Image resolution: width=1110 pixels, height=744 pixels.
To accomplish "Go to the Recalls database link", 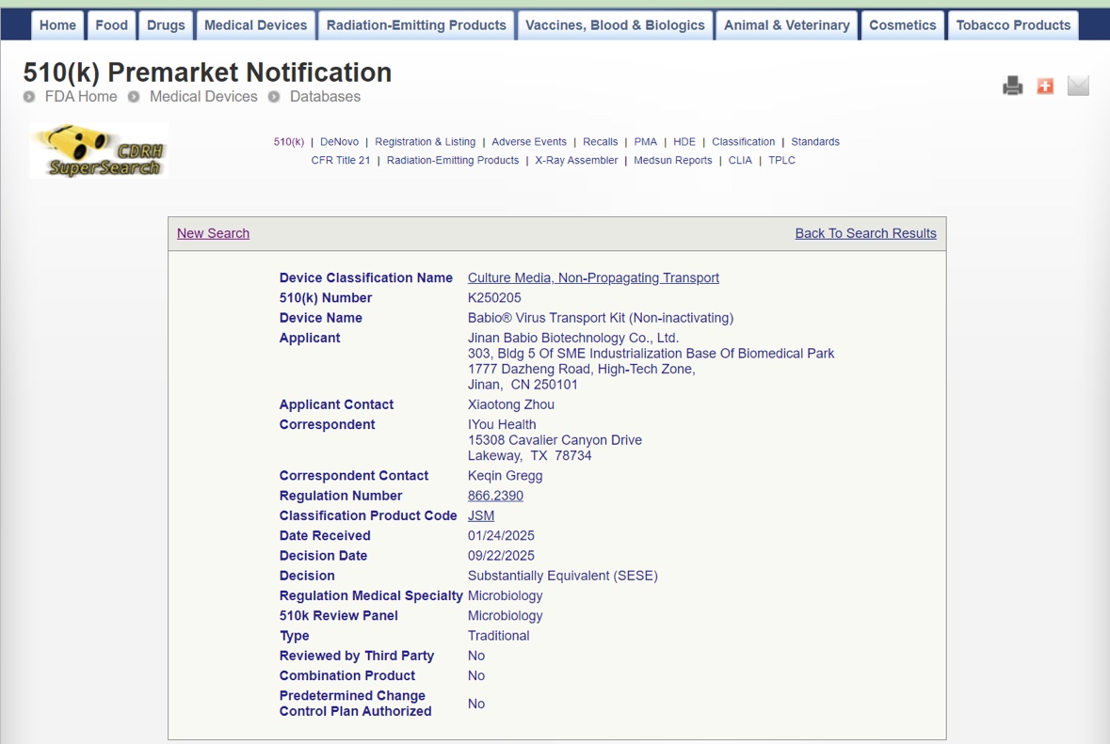I will (600, 142).
